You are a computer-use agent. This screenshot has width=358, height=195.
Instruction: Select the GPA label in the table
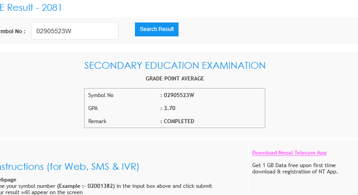[93, 108]
